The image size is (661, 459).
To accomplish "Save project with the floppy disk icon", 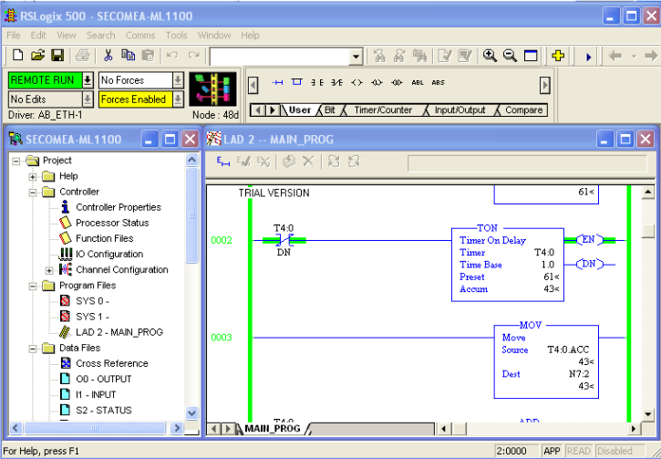I will pos(57,56).
